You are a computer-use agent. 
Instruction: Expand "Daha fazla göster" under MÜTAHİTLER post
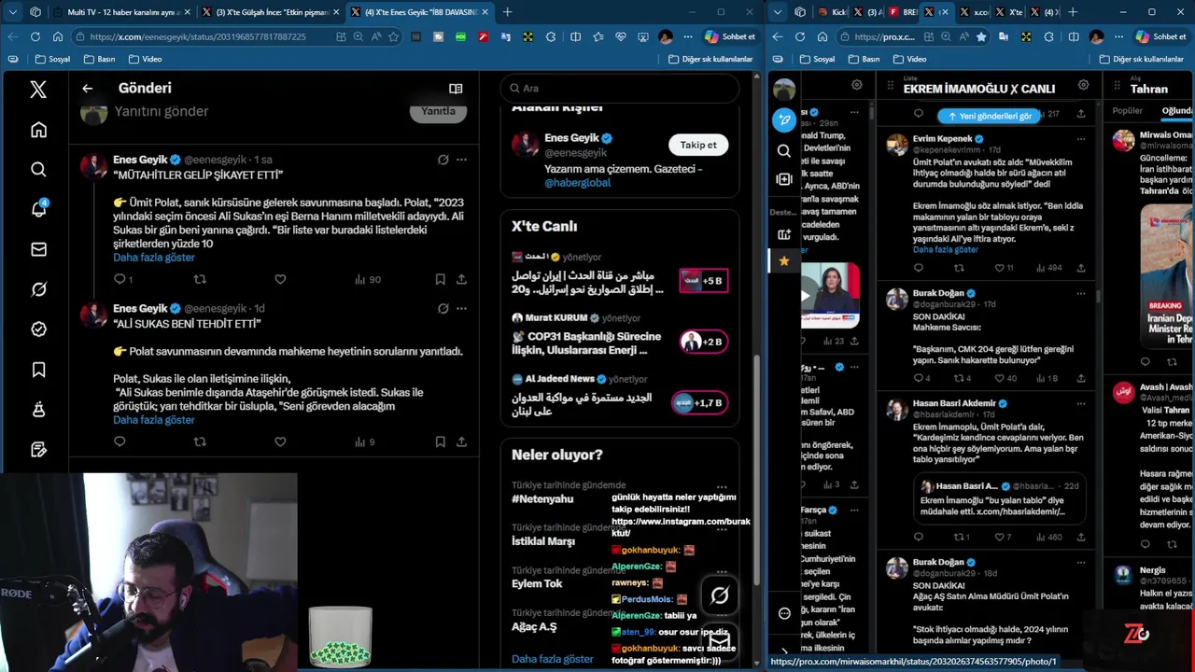[154, 257]
